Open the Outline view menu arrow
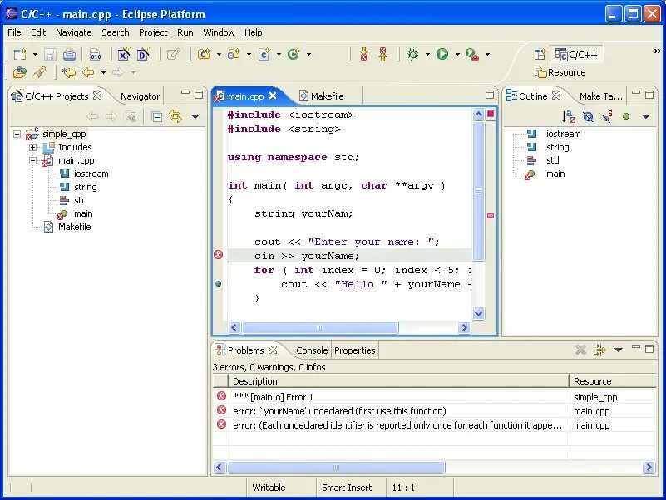 click(x=645, y=116)
